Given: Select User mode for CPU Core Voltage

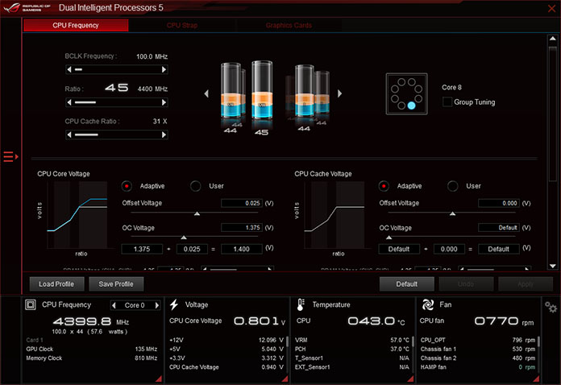Looking at the screenshot, I should (196, 186).
